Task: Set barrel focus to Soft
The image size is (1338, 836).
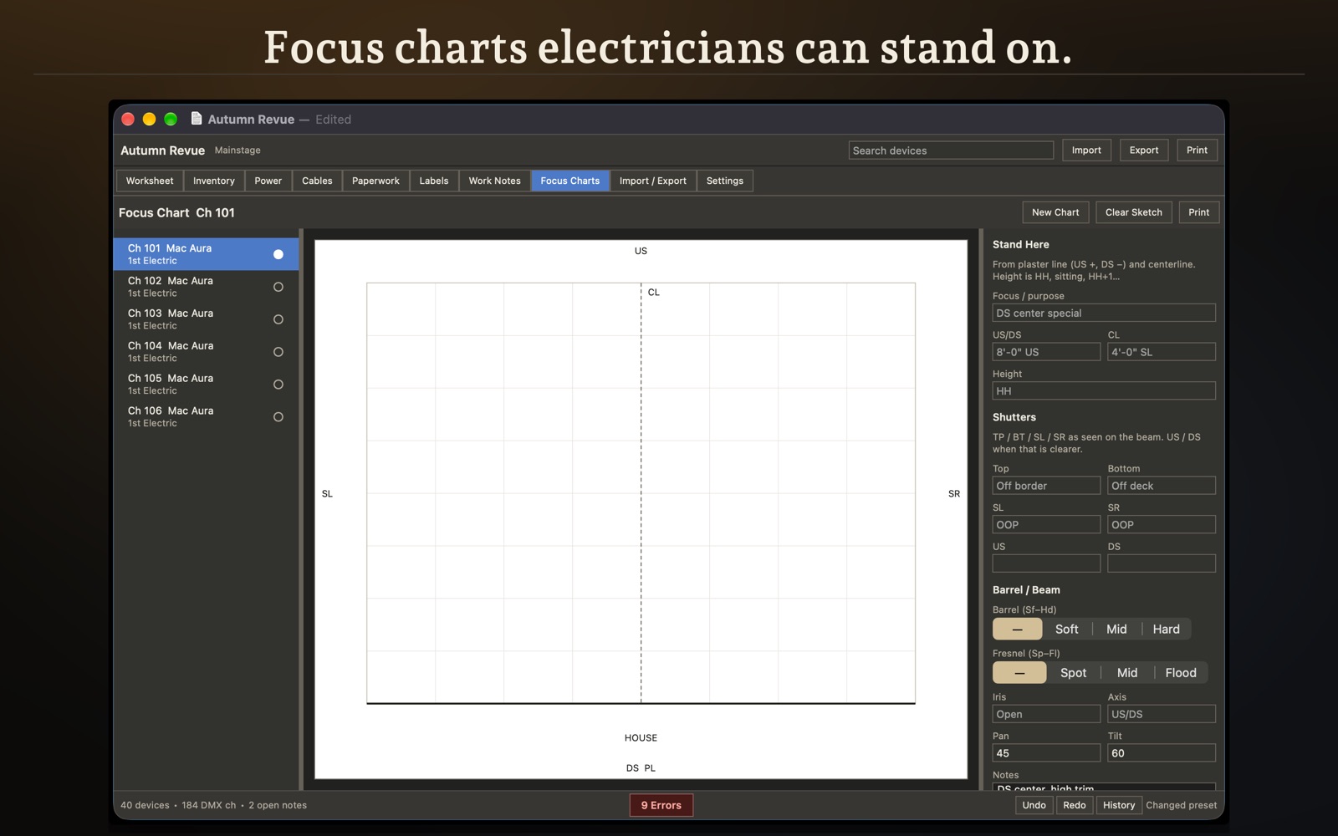Action: [x=1066, y=630]
